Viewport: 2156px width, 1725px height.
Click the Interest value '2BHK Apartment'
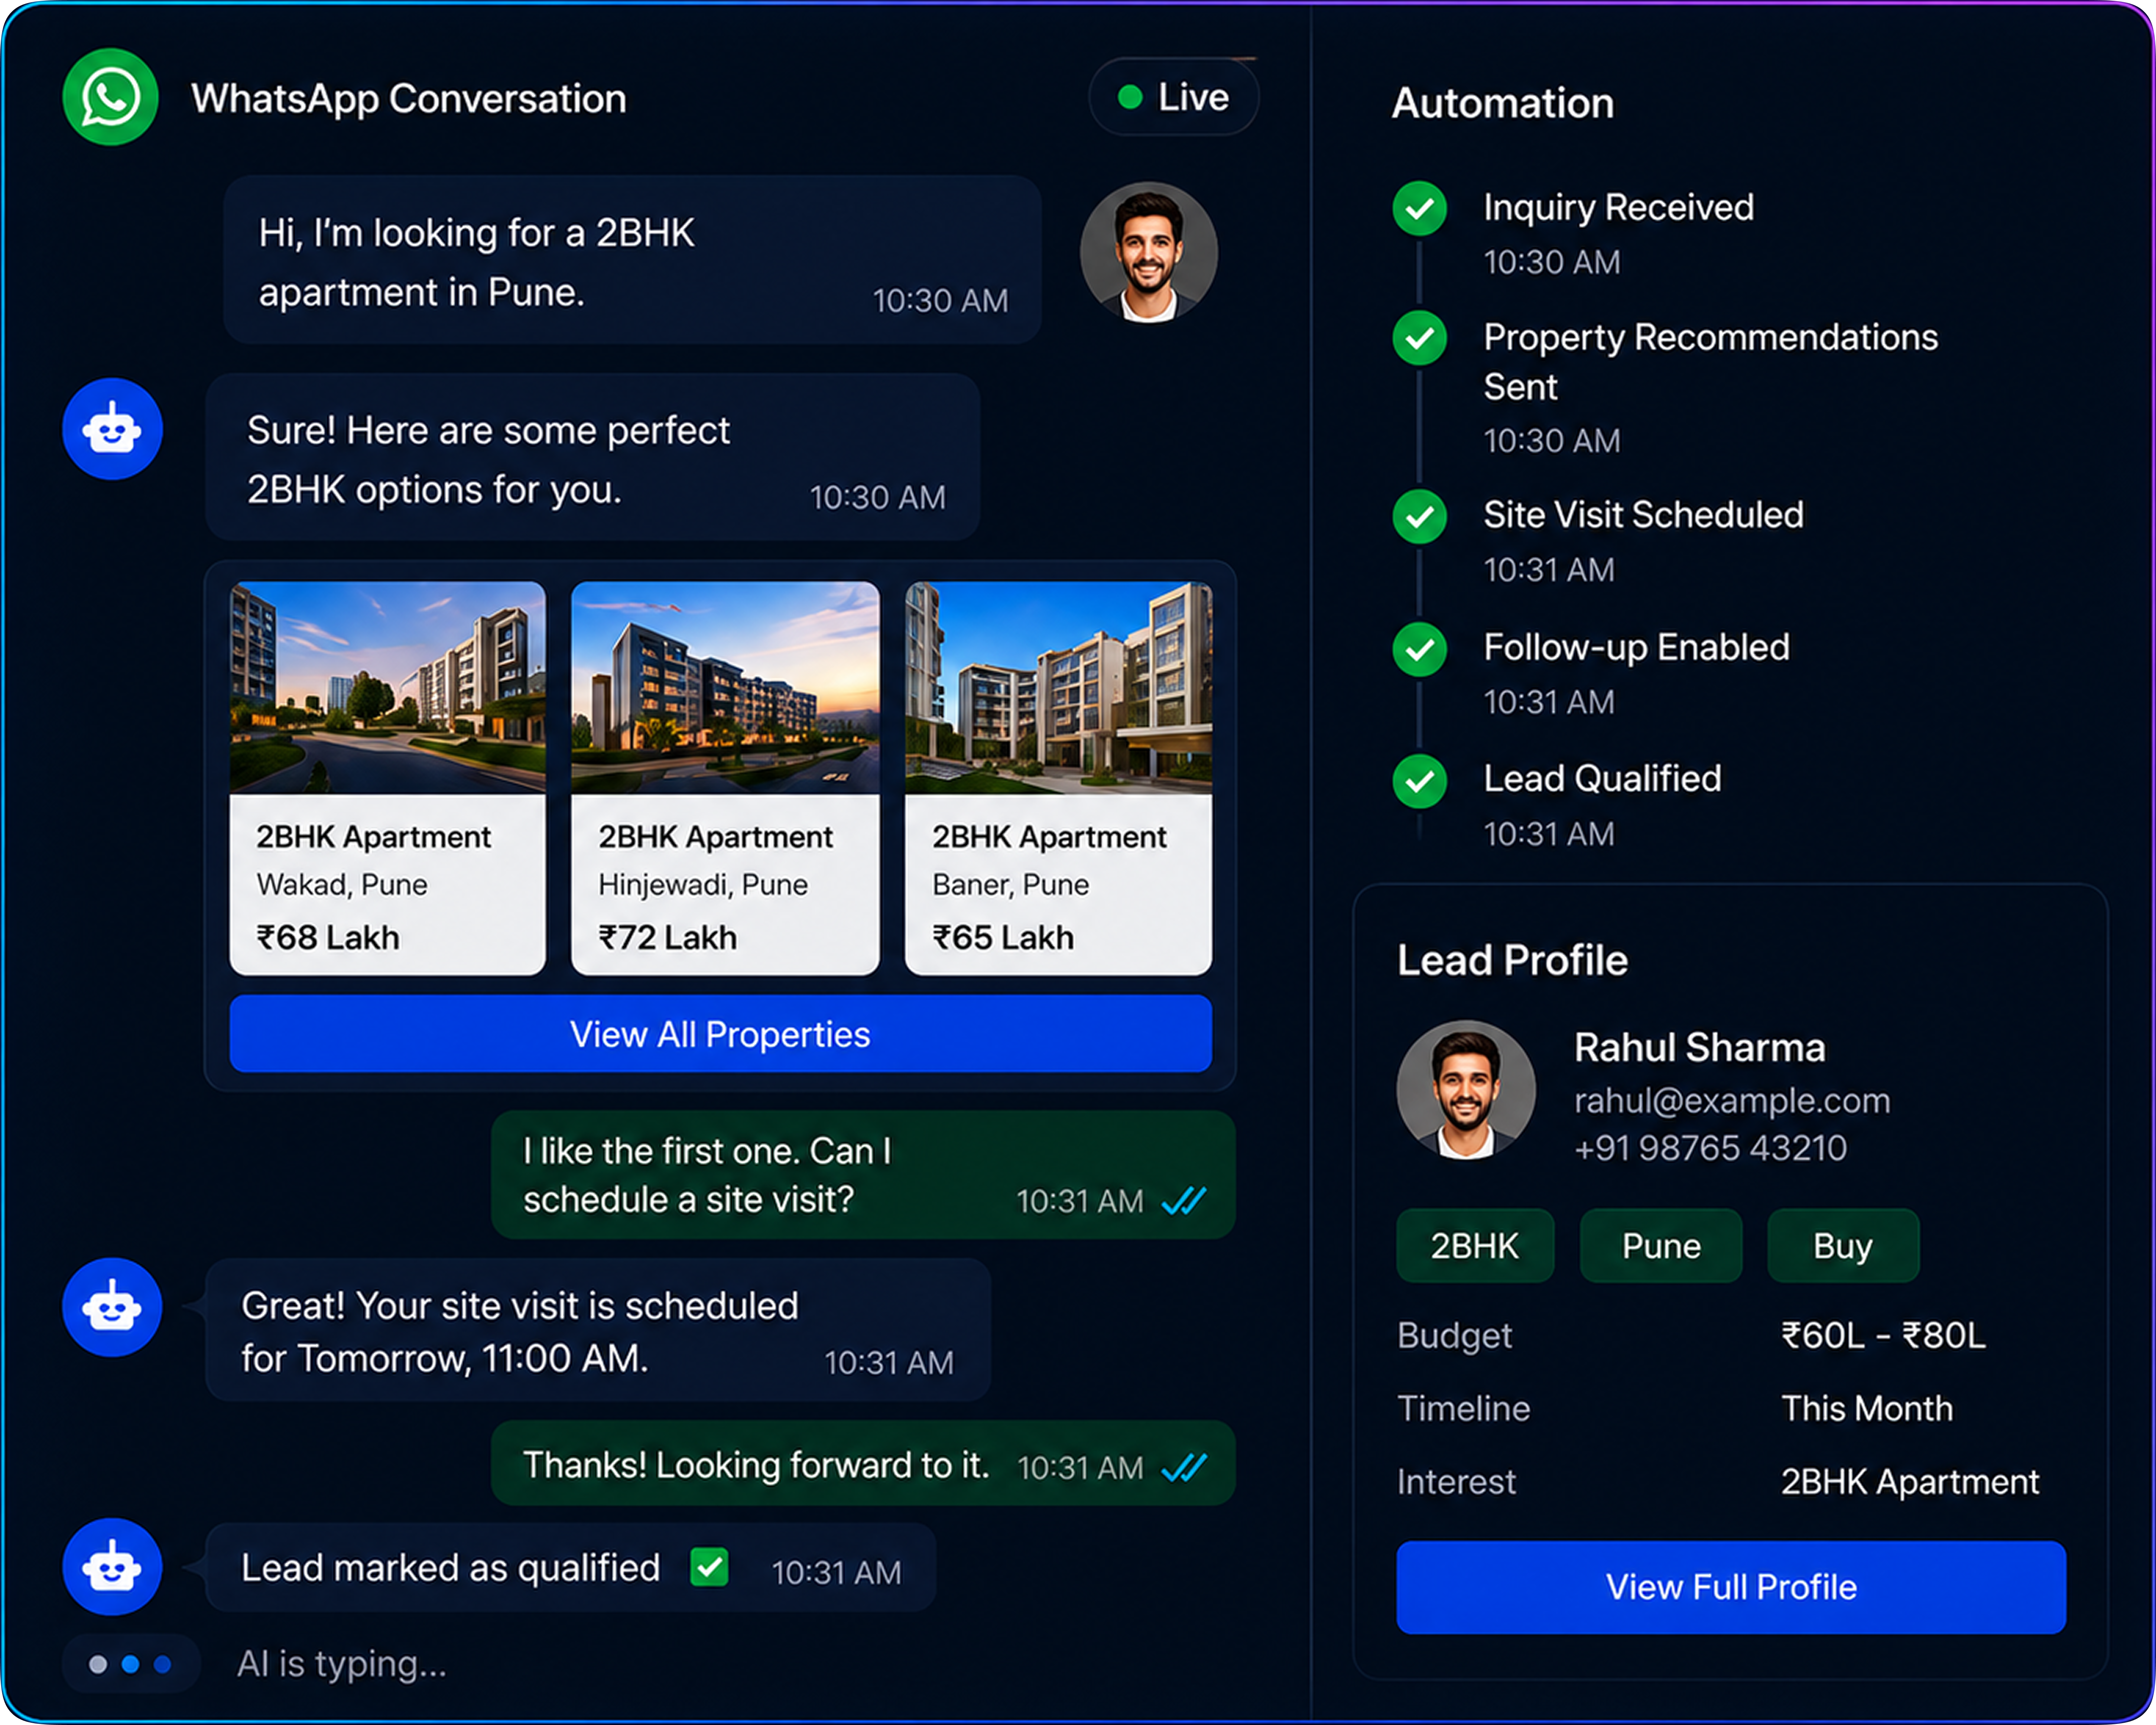(x=1910, y=1482)
